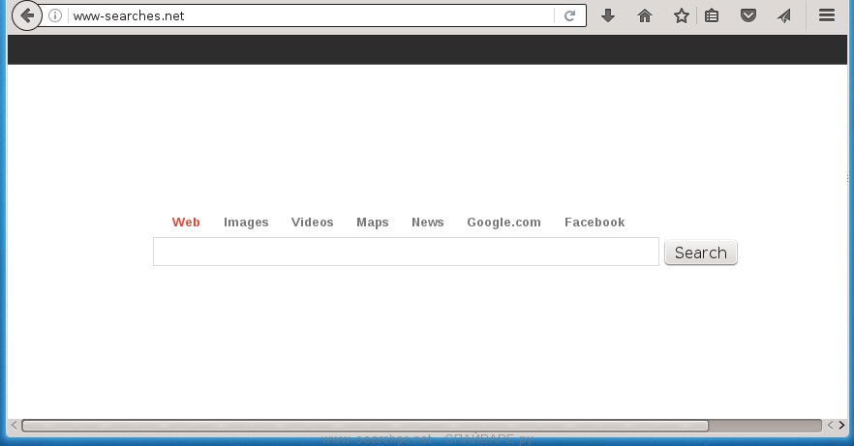This screenshot has width=854, height=446.
Task: Open the site information icon
Action: (56, 15)
